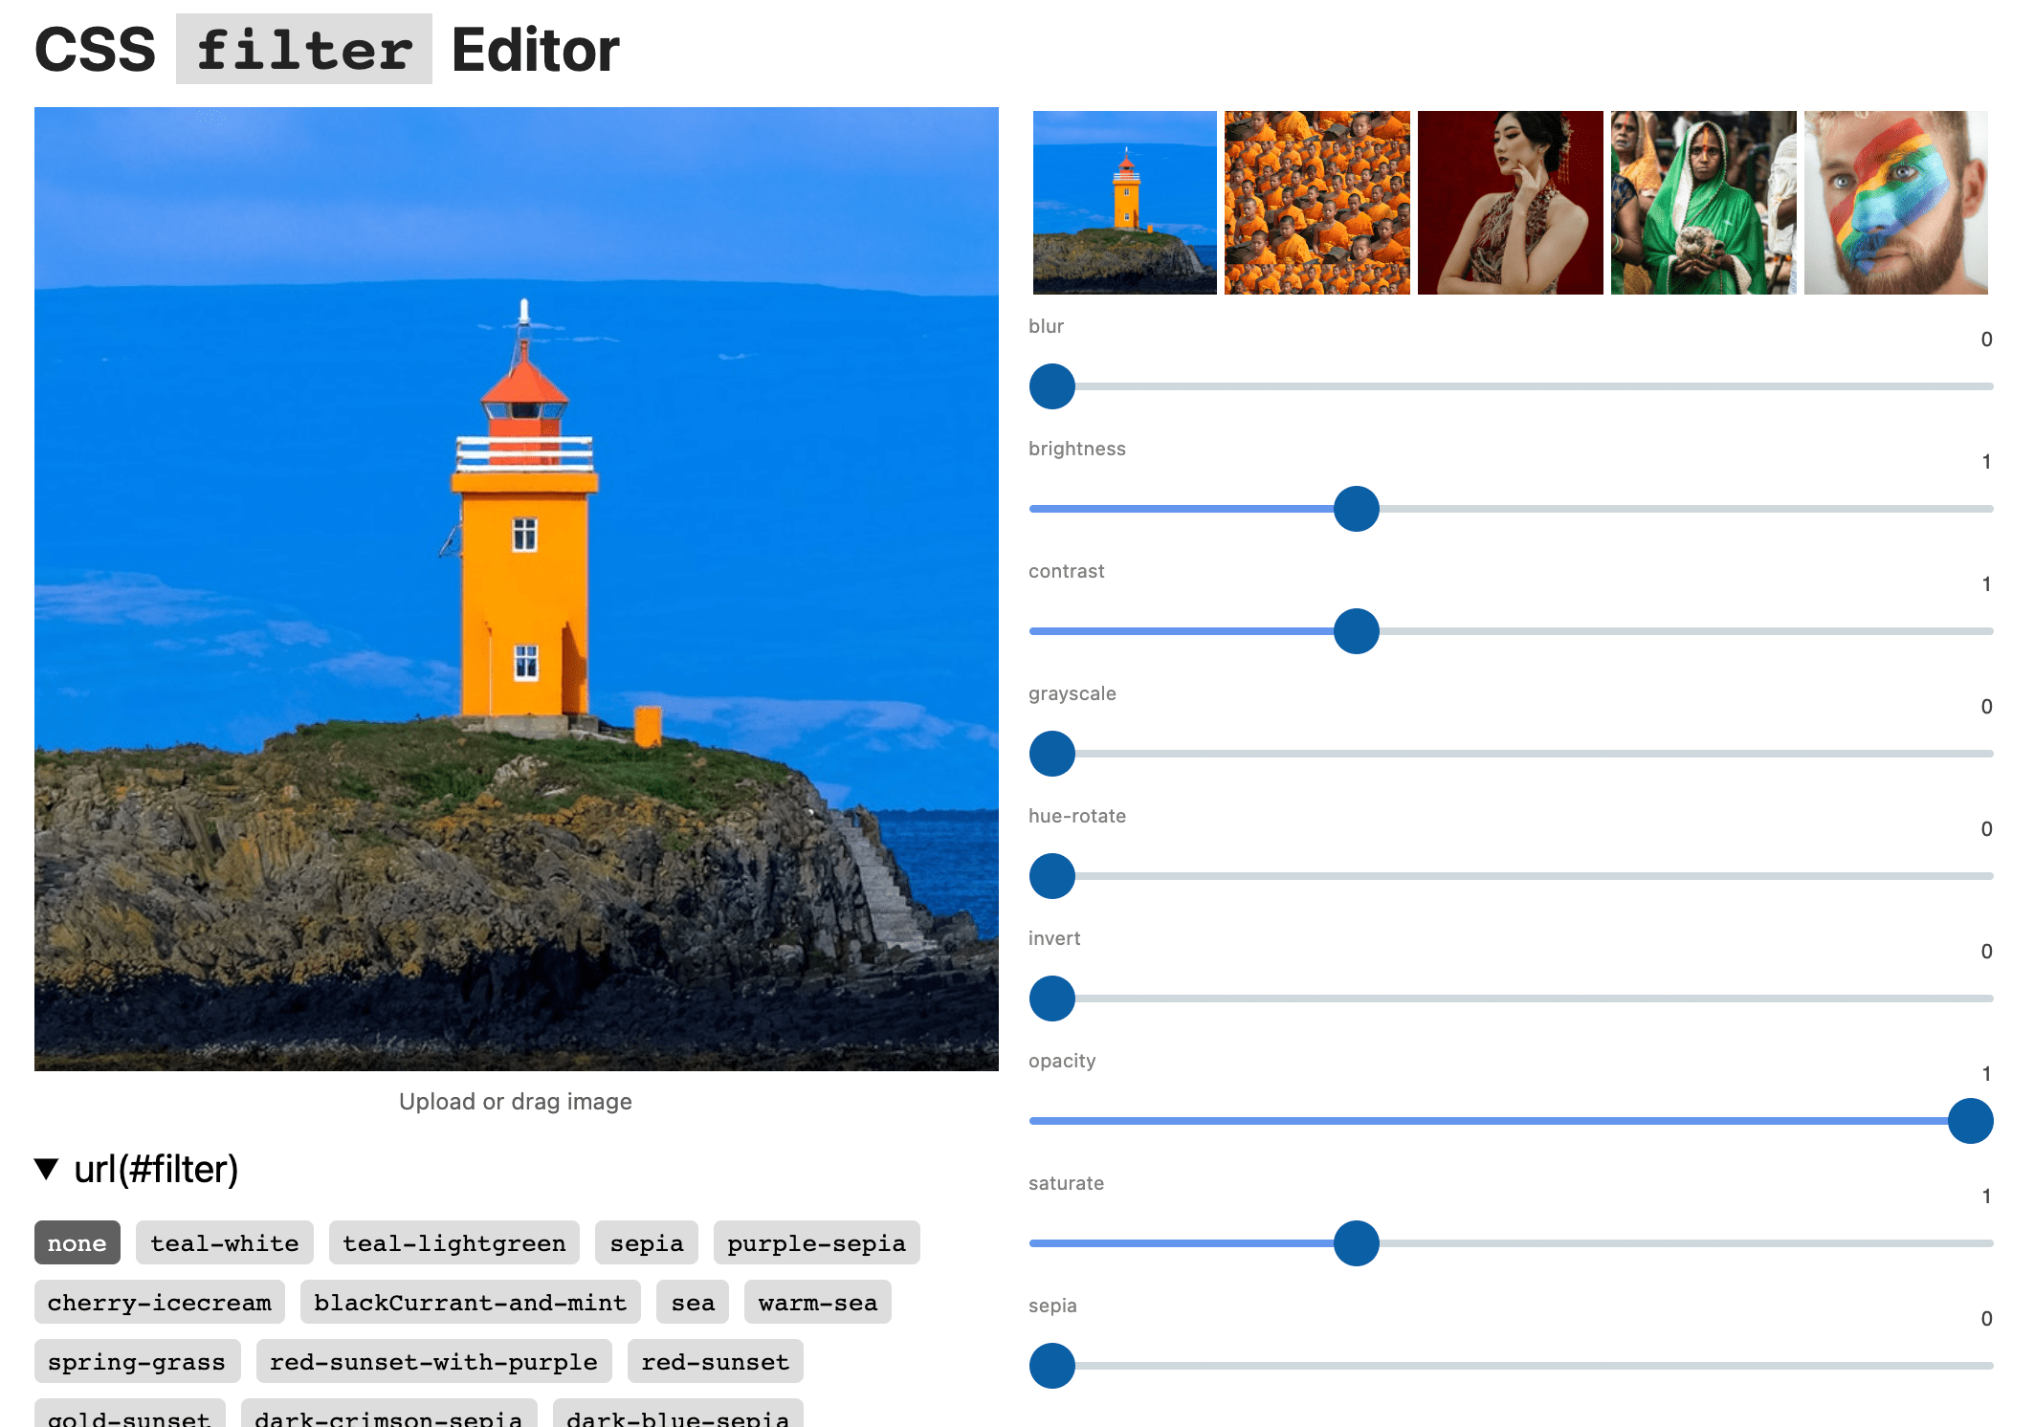Image resolution: width=2034 pixels, height=1427 pixels.
Task: Apply the warm-sea filter preset
Action: [x=817, y=1303]
